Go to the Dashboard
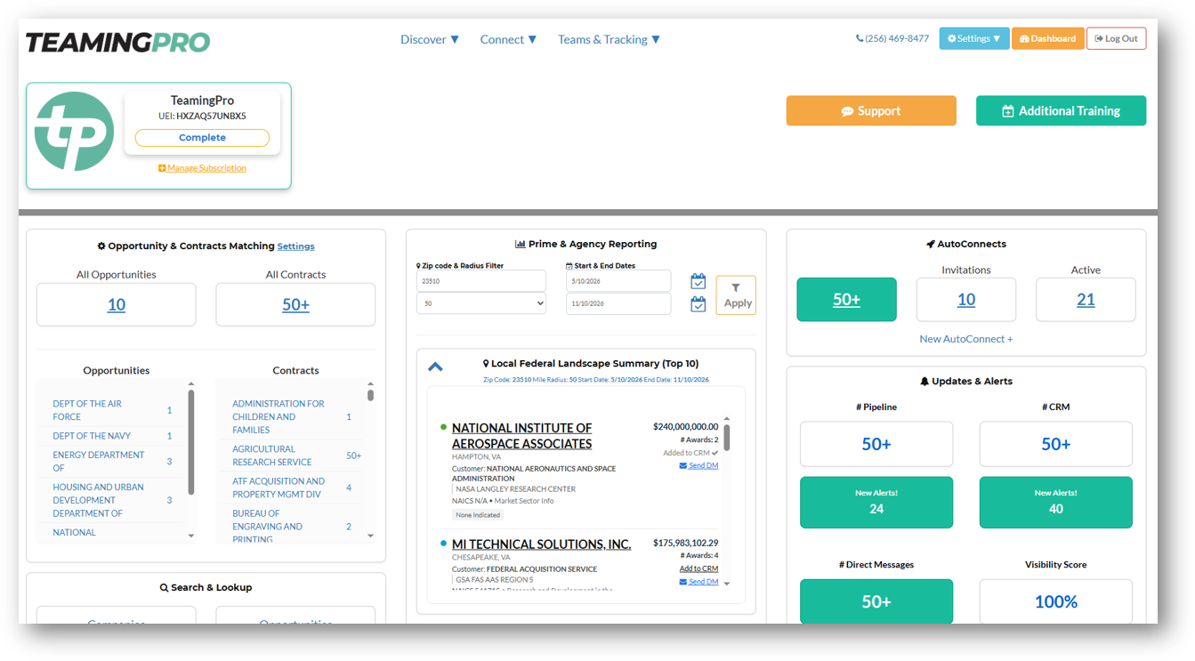This screenshot has width=1195, height=661. click(x=1048, y=38)
